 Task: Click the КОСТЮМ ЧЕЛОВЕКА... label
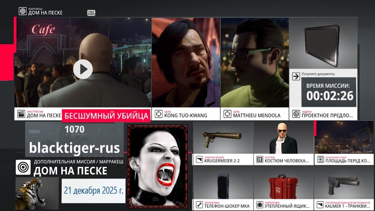(287, 159)
